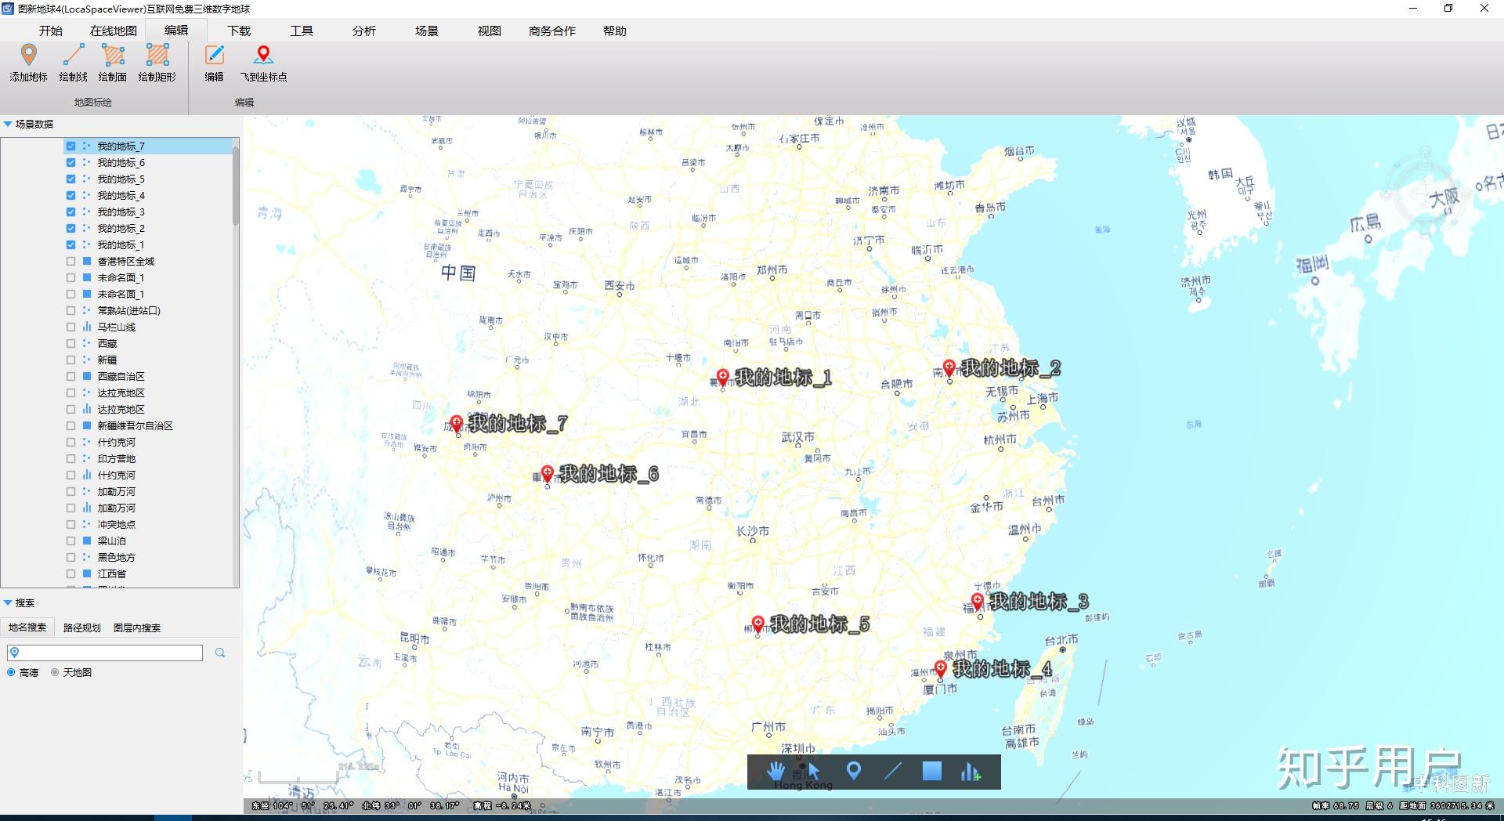Click the location pin tool in bottom map toolbar
1504x821 pixels.
[854, 771]
